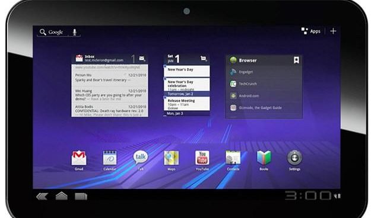Select Tomorrow, Jan 2 date header

coord(187,94)
